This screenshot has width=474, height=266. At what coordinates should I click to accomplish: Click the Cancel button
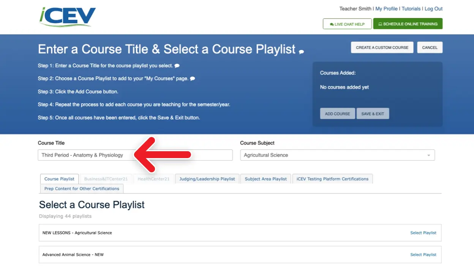(x=430, y=47)
